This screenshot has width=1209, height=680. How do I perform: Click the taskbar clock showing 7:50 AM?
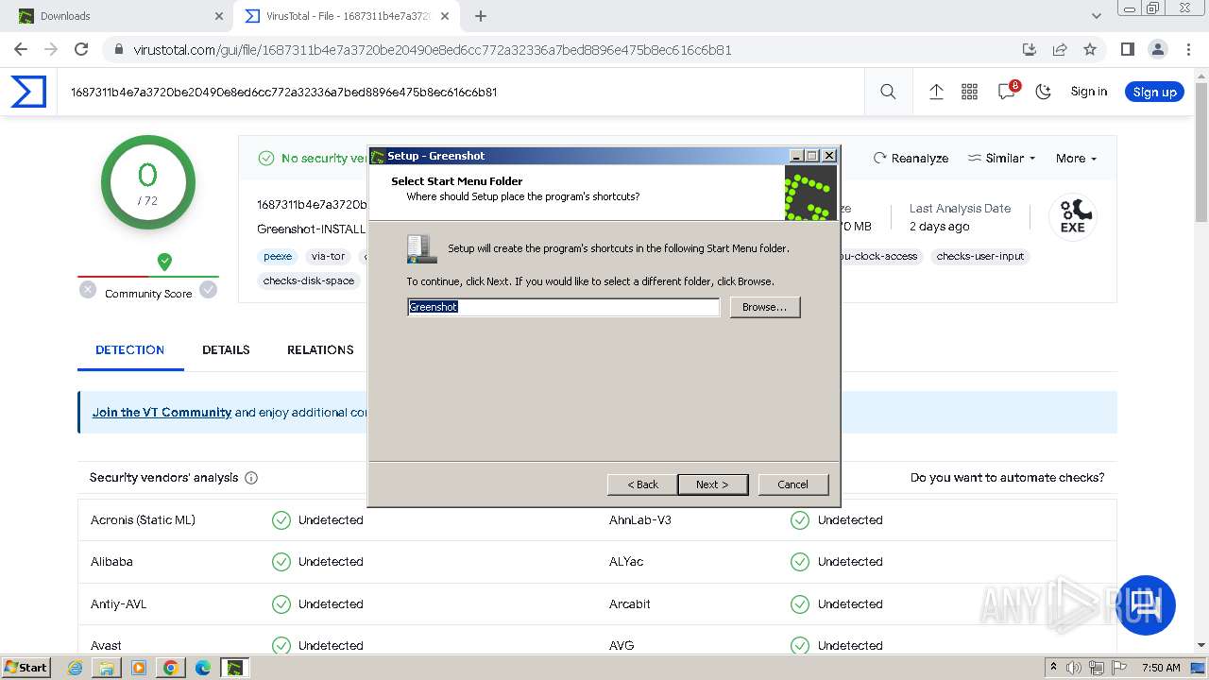pos(1161,668)
